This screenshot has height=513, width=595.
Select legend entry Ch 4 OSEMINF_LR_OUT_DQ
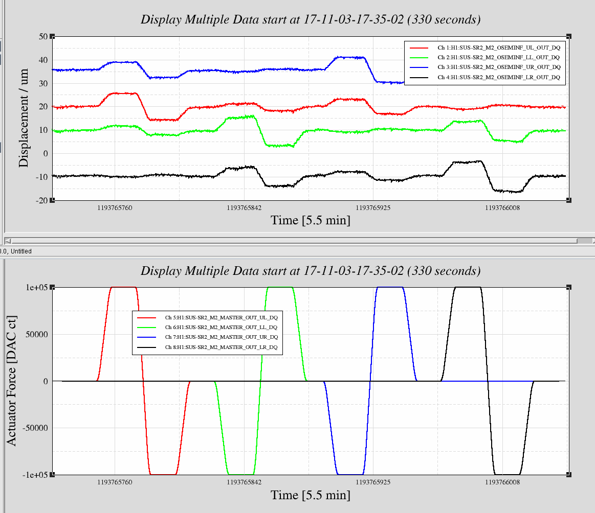pyautogui.click(x=484, y=77)
